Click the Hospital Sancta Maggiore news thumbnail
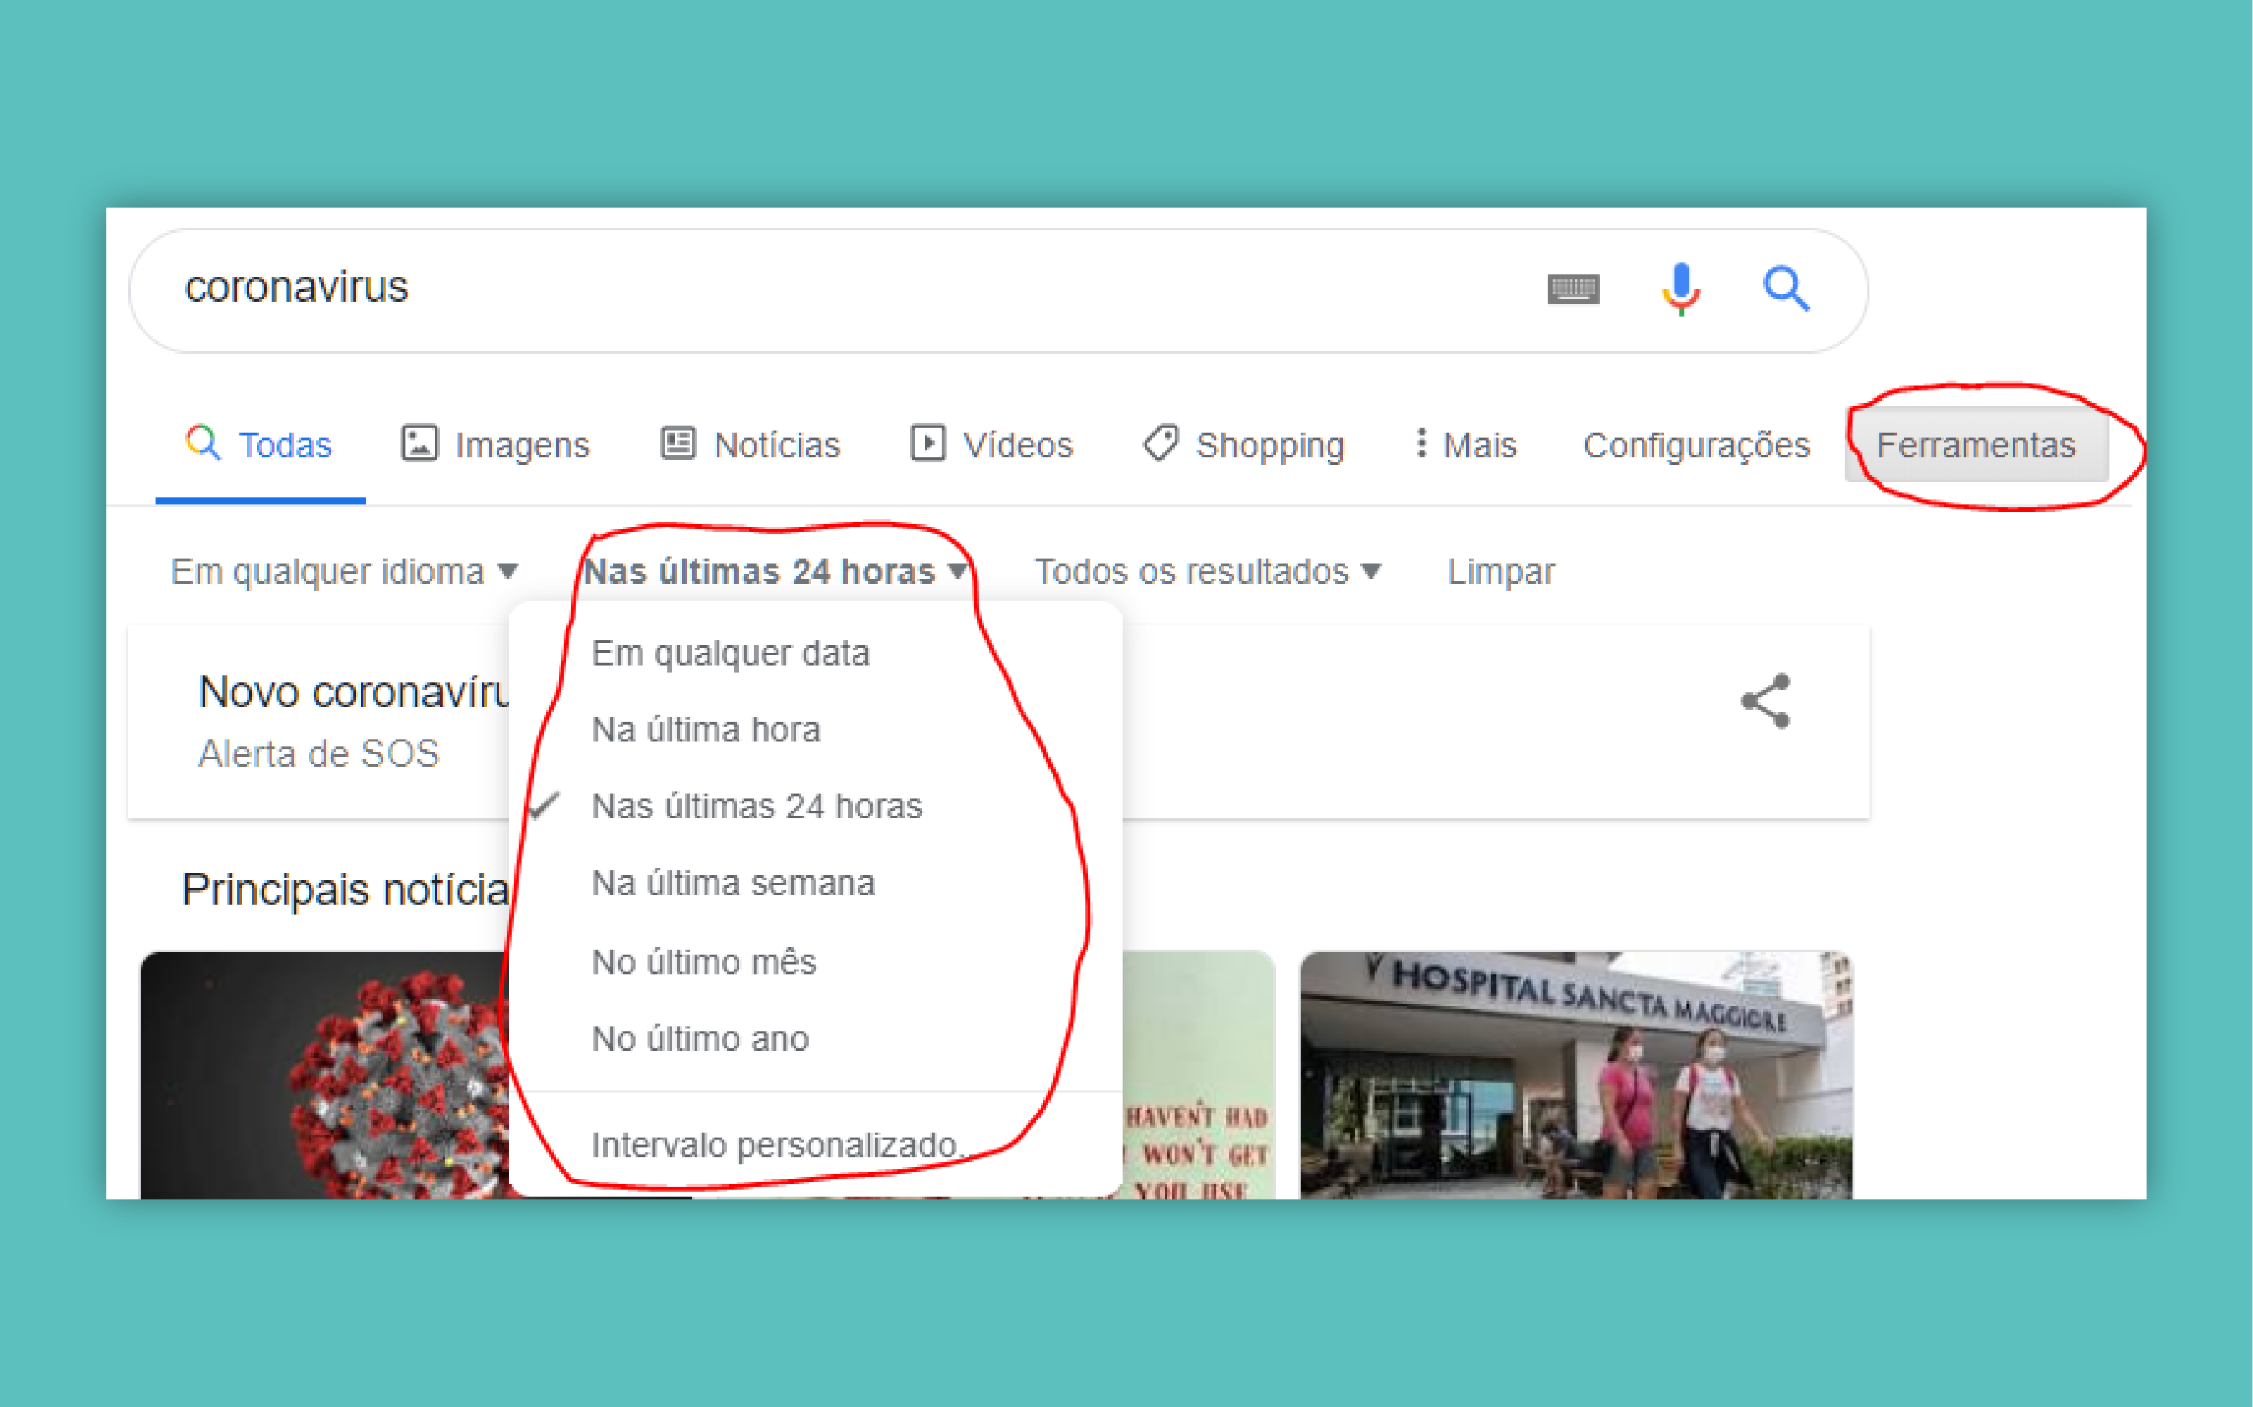 coord(1575,1075)
